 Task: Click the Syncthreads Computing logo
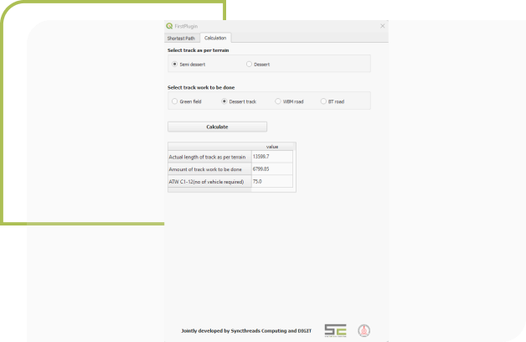[335, 330]
